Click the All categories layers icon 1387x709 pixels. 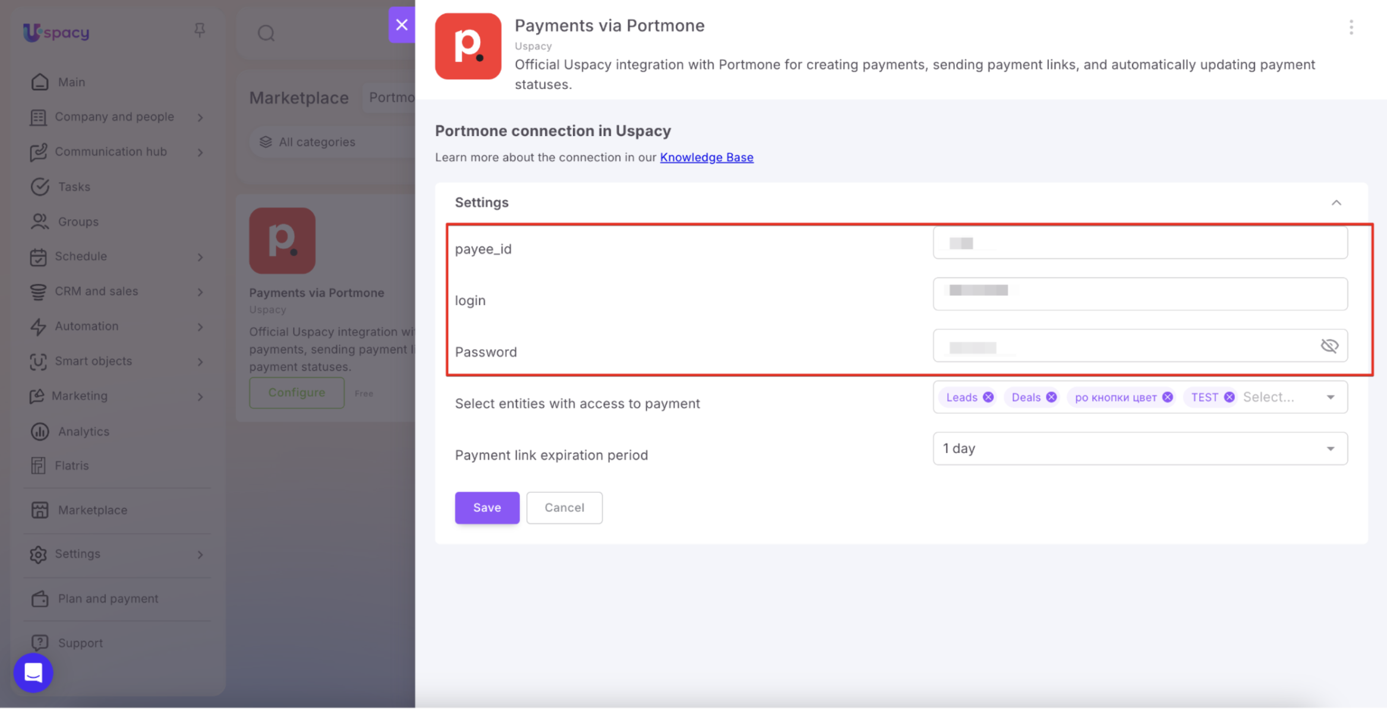coord(266,142)
